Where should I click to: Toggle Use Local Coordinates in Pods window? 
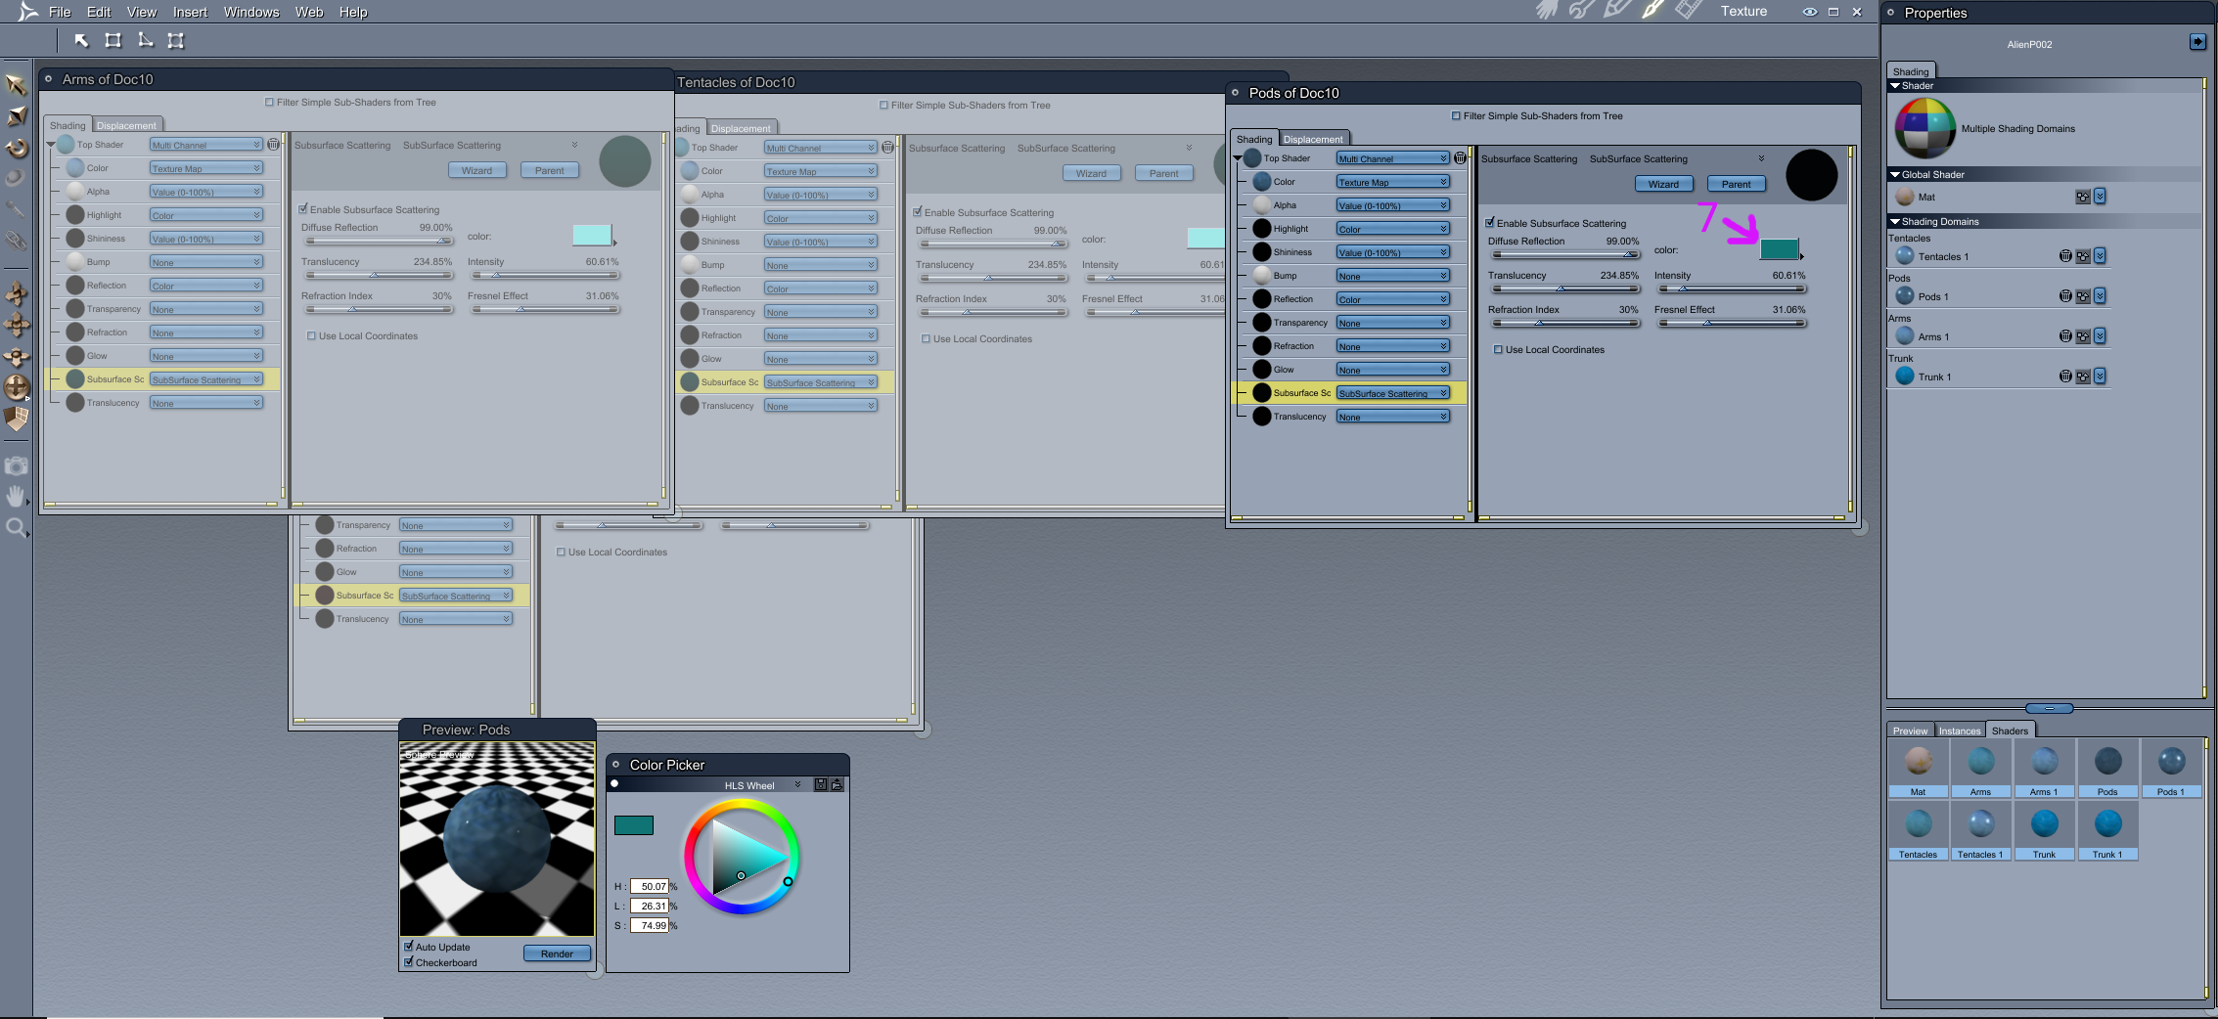click(x=1498, y=349)
